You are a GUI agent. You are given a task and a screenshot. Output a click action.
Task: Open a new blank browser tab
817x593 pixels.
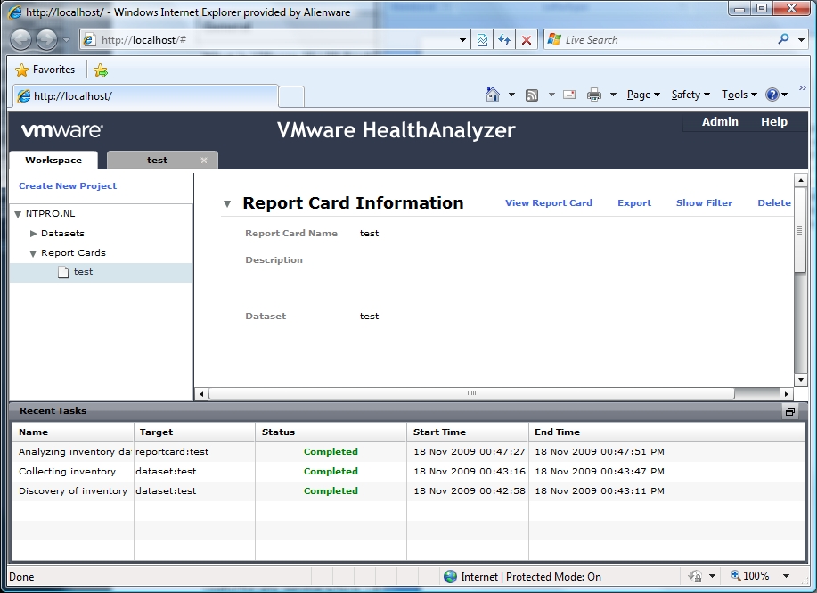[x=292, y=96]
